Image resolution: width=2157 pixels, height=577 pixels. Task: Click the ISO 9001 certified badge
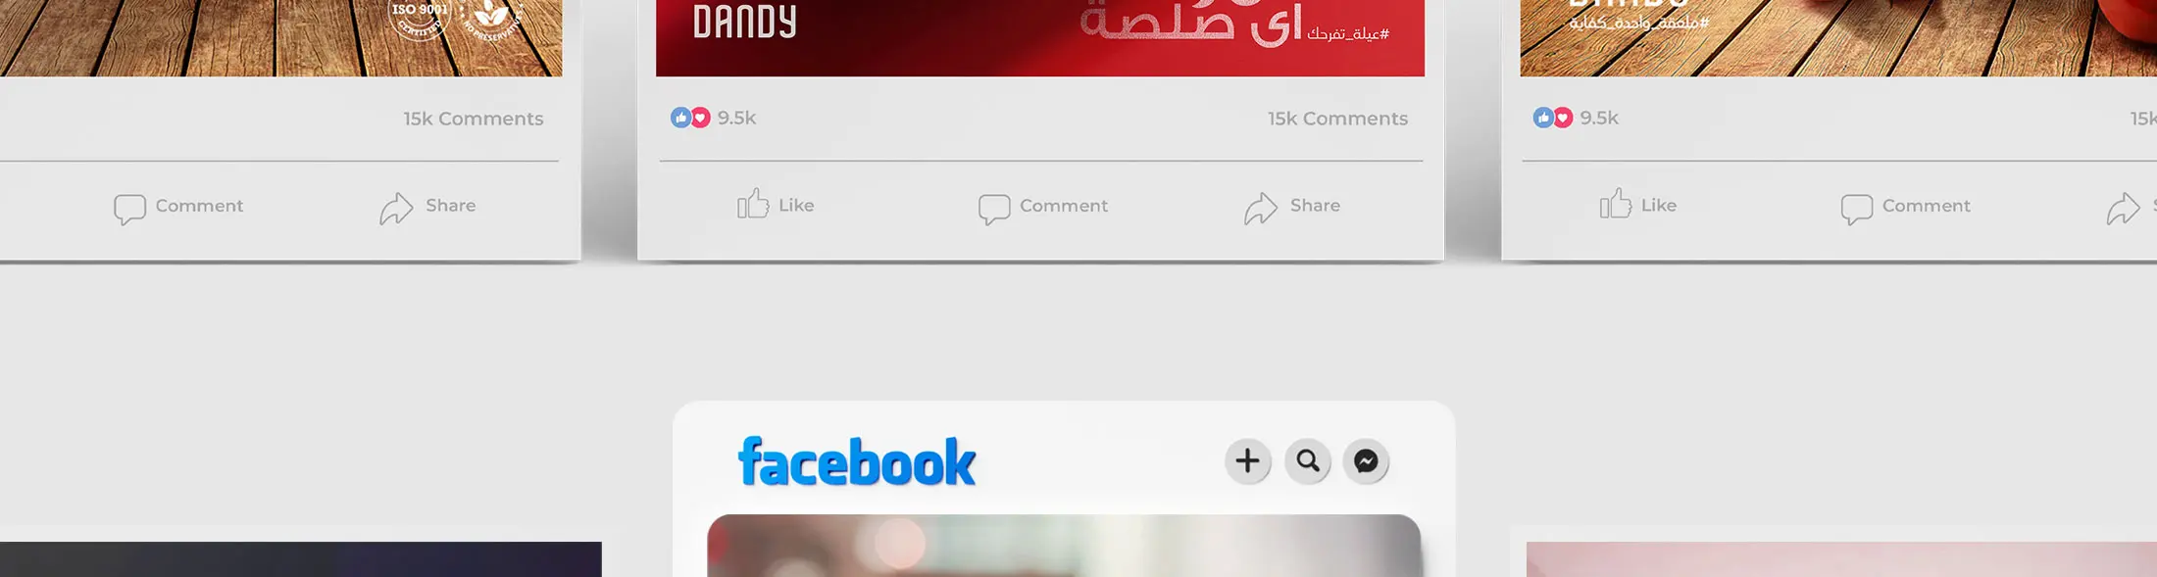click(x=420, y=20)
